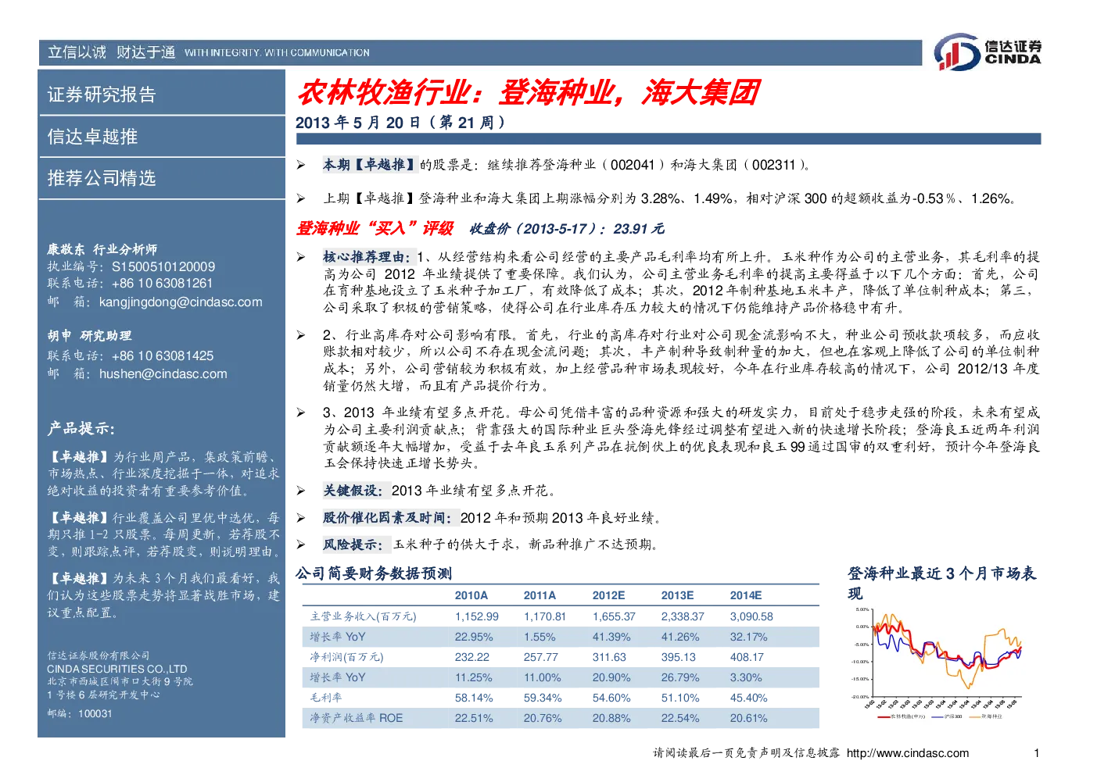Screen dimensions: 1097x775
Task: Click the footer disclaimer 请阅读最后一页免责声明及信息披露
Action: point(746,753)
